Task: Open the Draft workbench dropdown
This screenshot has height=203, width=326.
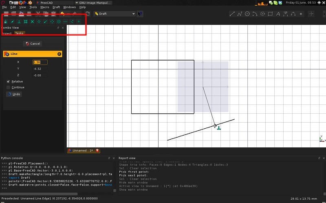Action: coord(115,14)
